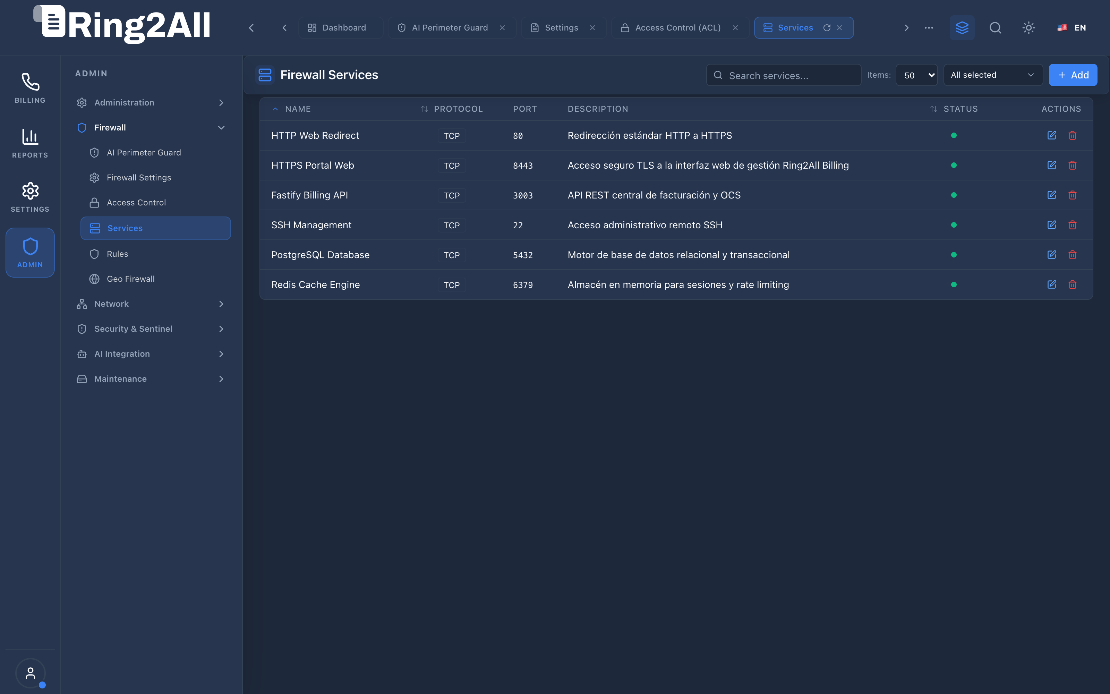Close the AI Perimeter Guard tab
This screenshot has height=694, width=1110.
[x=502, y=27]
